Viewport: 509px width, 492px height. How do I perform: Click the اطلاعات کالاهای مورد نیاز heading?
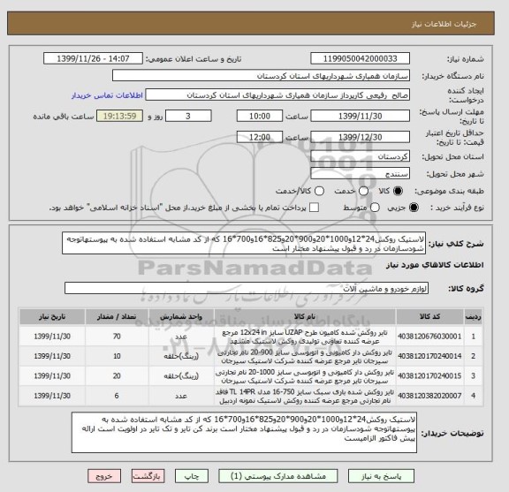tap(435, 265)
